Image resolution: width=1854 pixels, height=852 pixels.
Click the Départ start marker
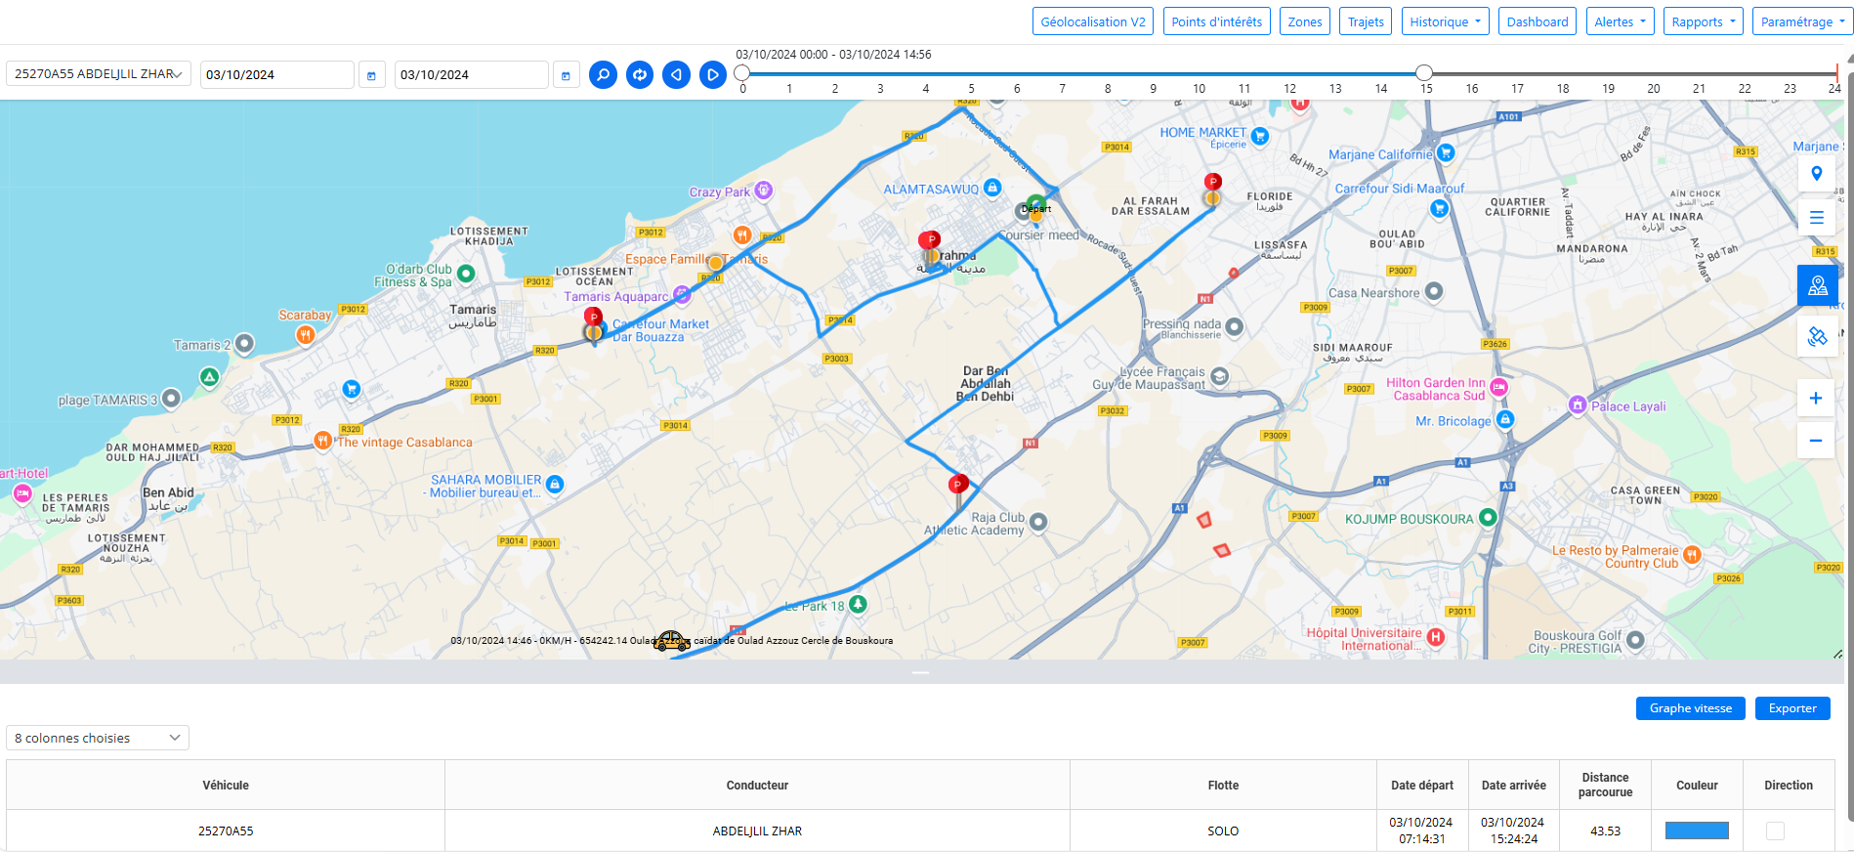pos(1034,207)
